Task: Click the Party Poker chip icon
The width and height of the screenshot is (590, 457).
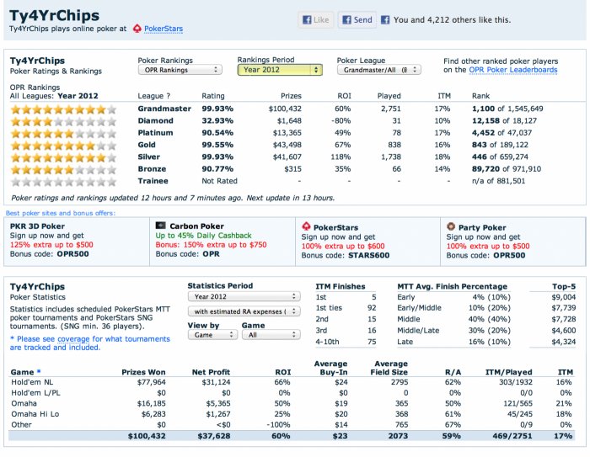Action: (451, 226)
